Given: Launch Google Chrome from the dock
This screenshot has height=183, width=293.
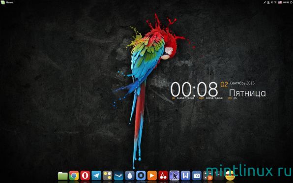Looking at the screenshot, I should coord(74,176).
